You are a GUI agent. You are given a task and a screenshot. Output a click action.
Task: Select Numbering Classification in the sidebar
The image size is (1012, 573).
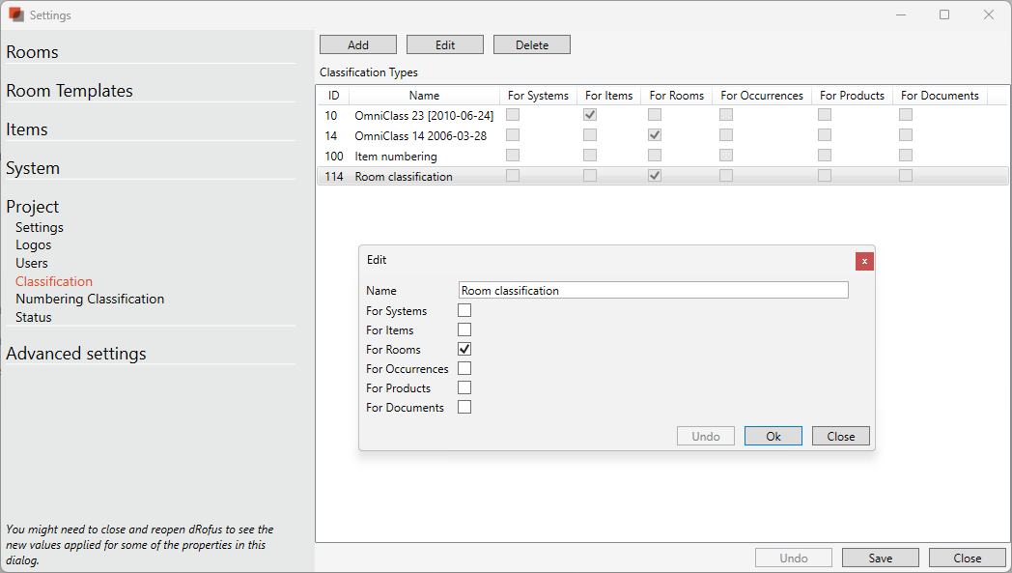90,299
